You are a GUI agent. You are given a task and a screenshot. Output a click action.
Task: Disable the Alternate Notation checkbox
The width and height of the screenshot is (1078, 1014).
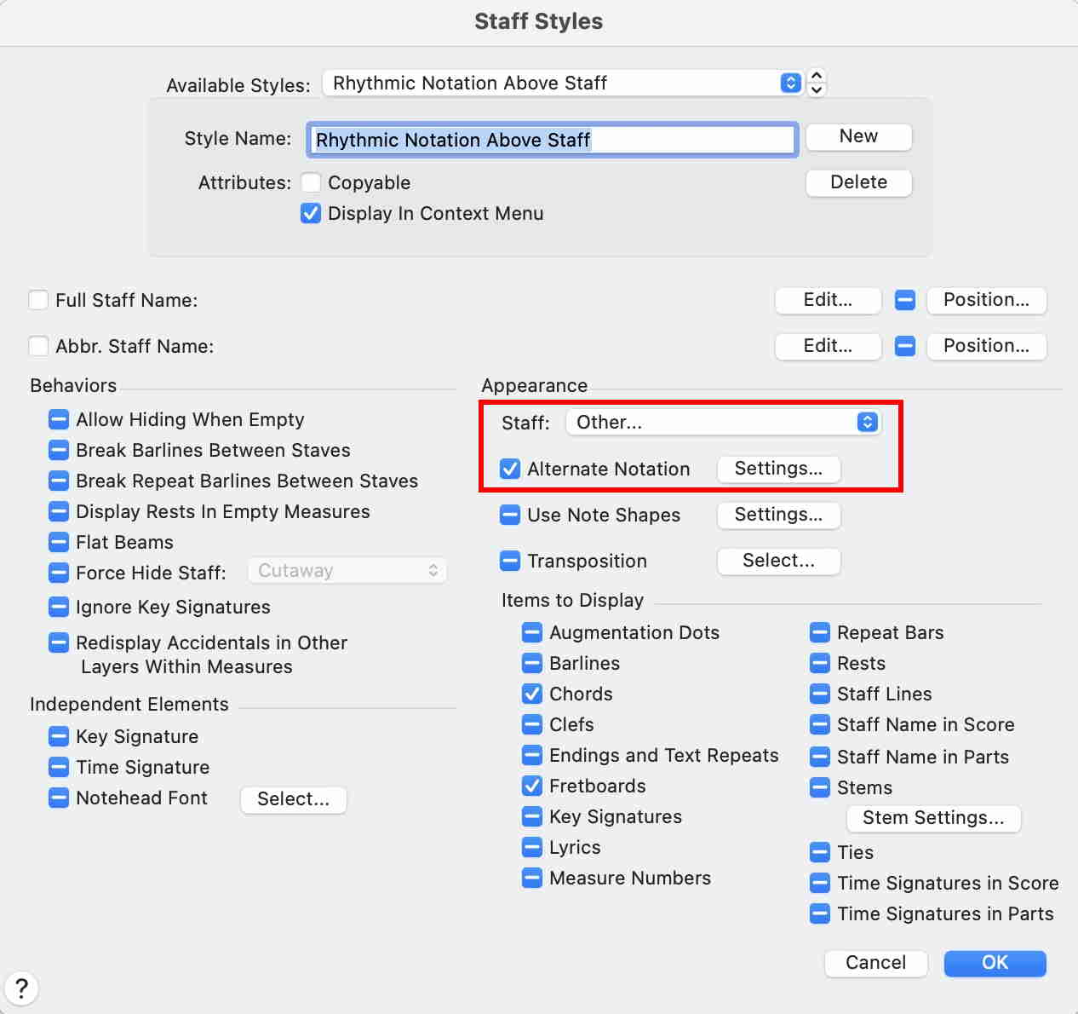pyautogui.click(x=510, y=470)
